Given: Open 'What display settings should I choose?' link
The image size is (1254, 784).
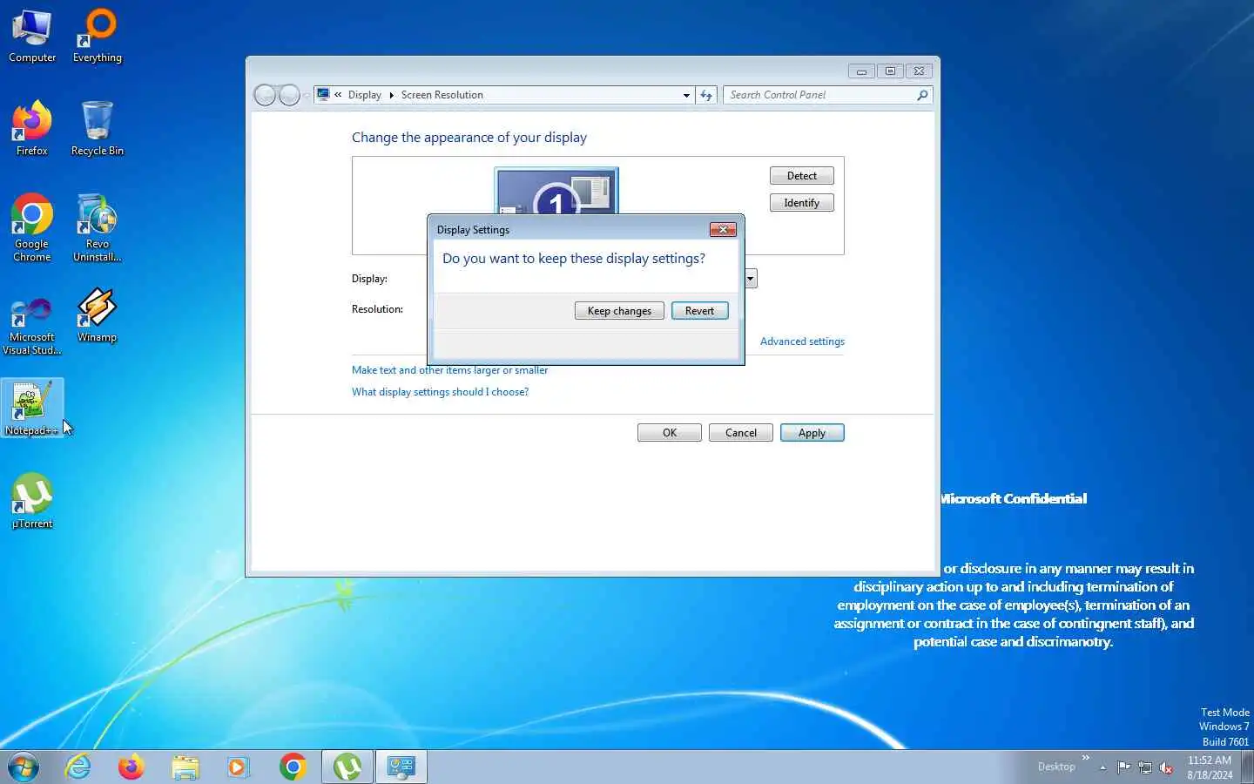Looking at the screenshot, I should (x=440, y=392).
